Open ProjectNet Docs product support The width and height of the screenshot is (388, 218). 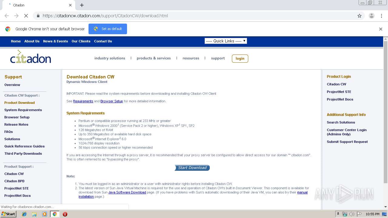click(18, 196)
